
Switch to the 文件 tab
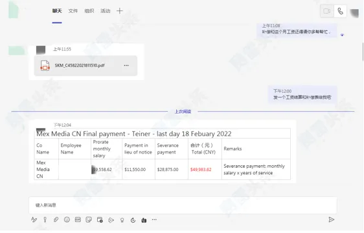[73, 11]
